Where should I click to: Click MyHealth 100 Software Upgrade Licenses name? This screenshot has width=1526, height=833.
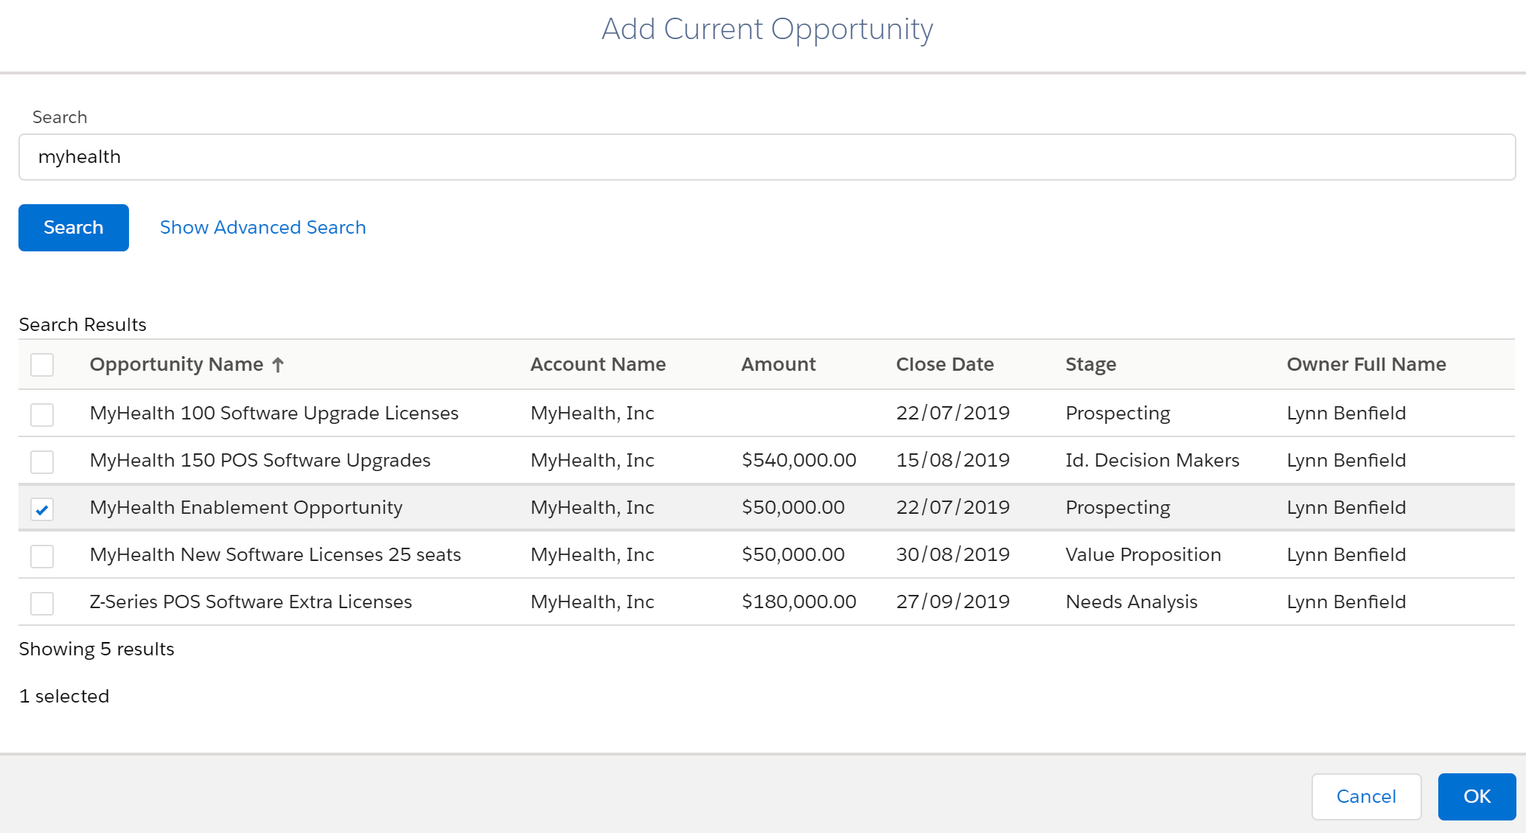point(274,414)
